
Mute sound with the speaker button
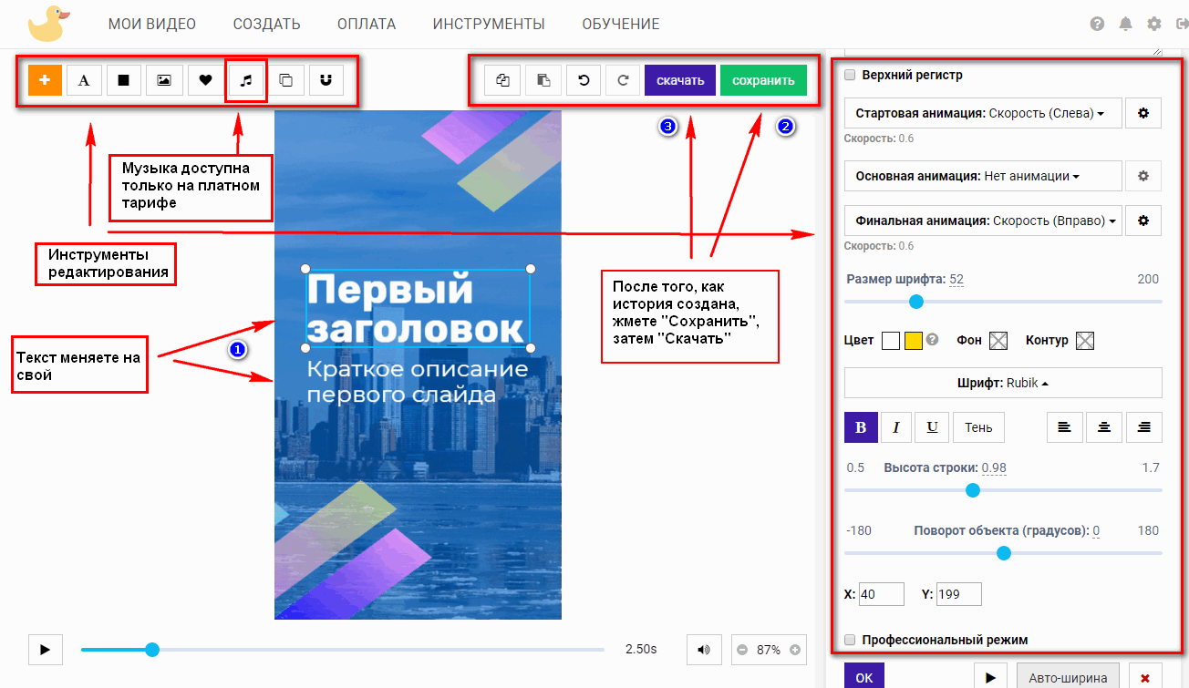pos(703,650)
